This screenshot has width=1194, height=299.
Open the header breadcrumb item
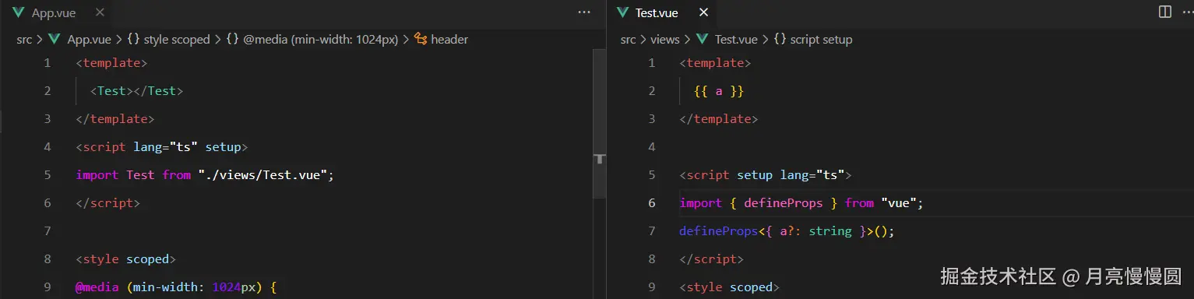coord(449,39)
